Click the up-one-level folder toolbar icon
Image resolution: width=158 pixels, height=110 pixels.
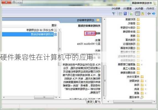(x=143, y=14)
